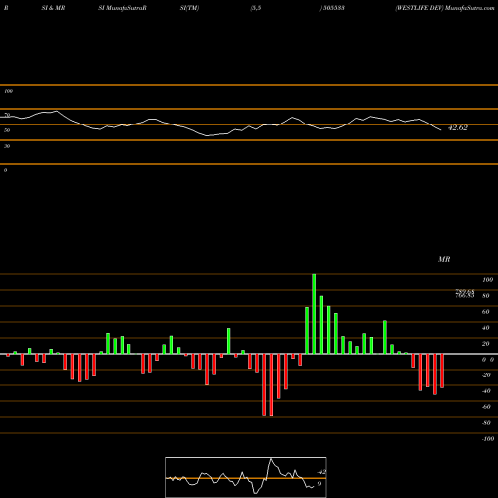Screen dimensions: 498x498
Task: Click the "(5,5" parameter text in header
Action: pyautogui.click(x=255, y=8)
